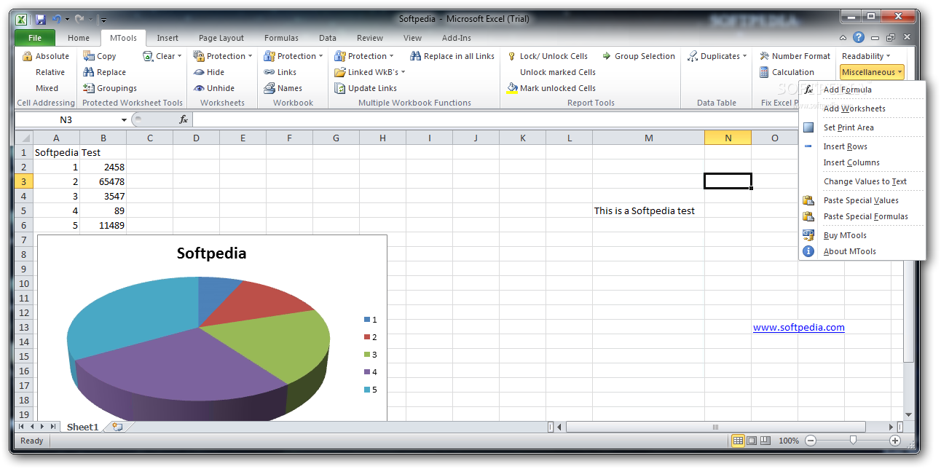The height and width of the screenshot is (469, 941).
Task: Click the About MTools info icon
Action: (x=808, y=251)
